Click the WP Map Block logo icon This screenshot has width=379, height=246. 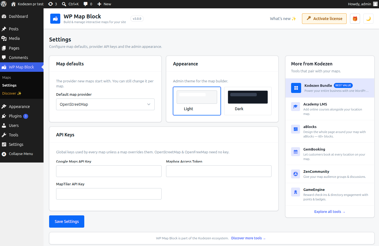(55, 19)
